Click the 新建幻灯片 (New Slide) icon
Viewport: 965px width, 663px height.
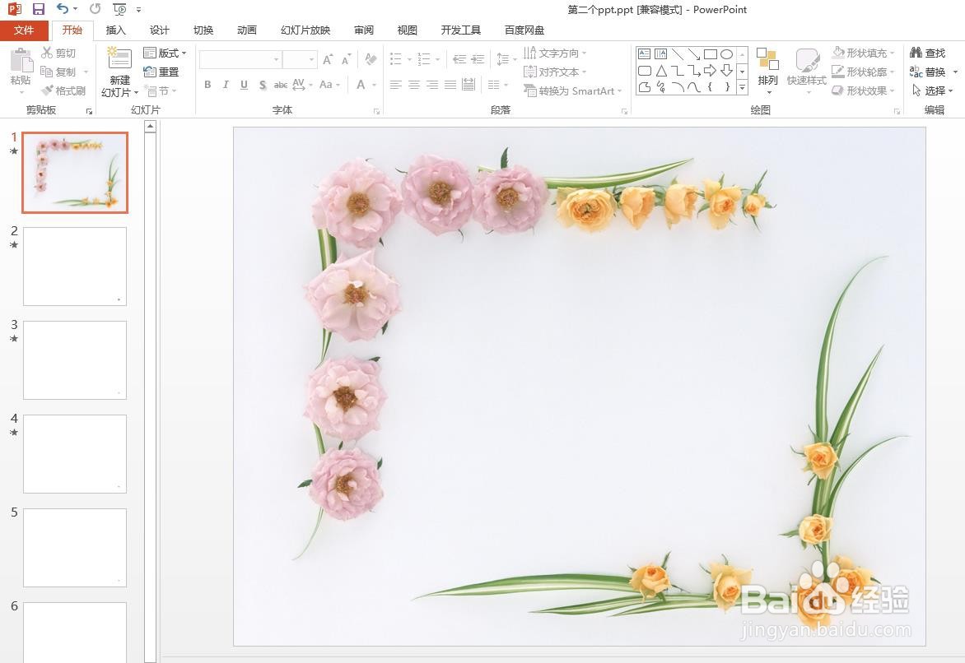[119, 59]
